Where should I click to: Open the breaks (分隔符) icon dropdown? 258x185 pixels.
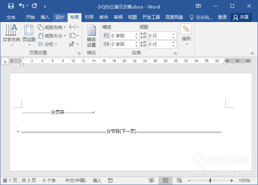click(74, 27)
